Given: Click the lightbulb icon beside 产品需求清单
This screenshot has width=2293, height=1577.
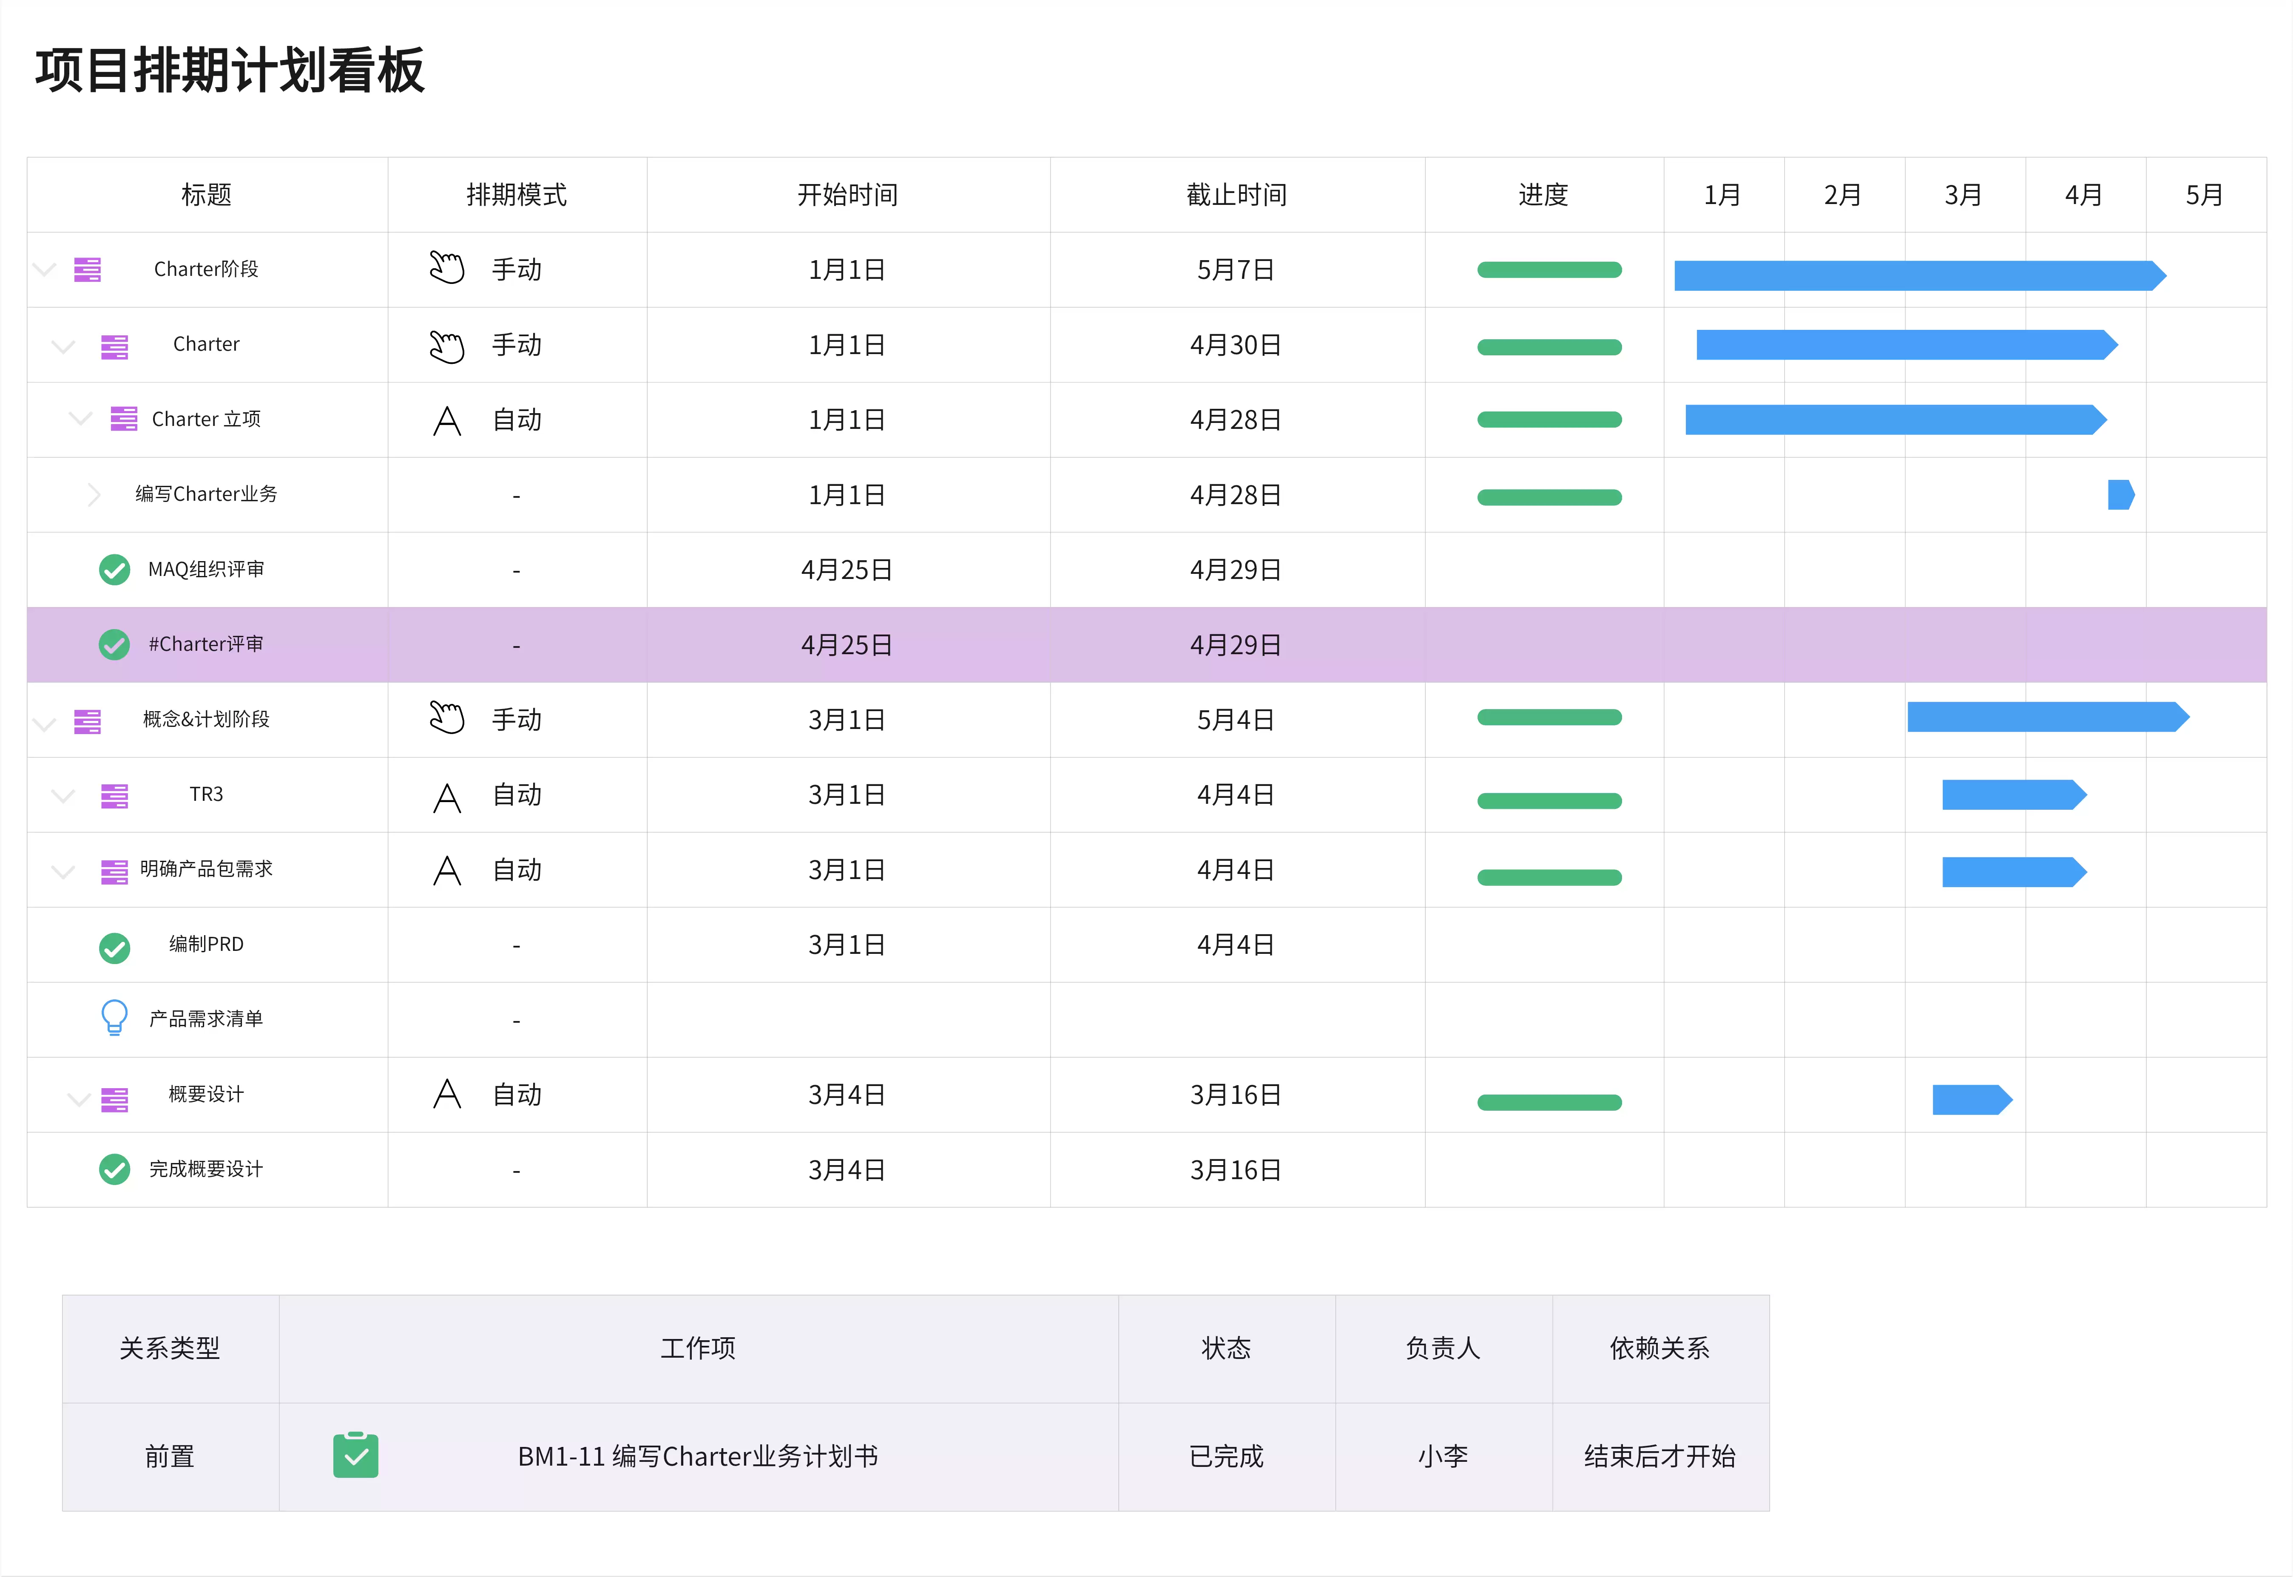Looking at the screenshot, I should click(x=115, y=1018).
